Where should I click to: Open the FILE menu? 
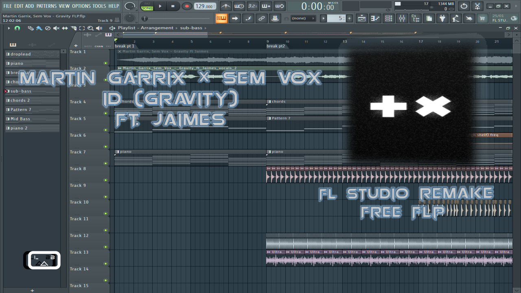[x=8, y=6]
